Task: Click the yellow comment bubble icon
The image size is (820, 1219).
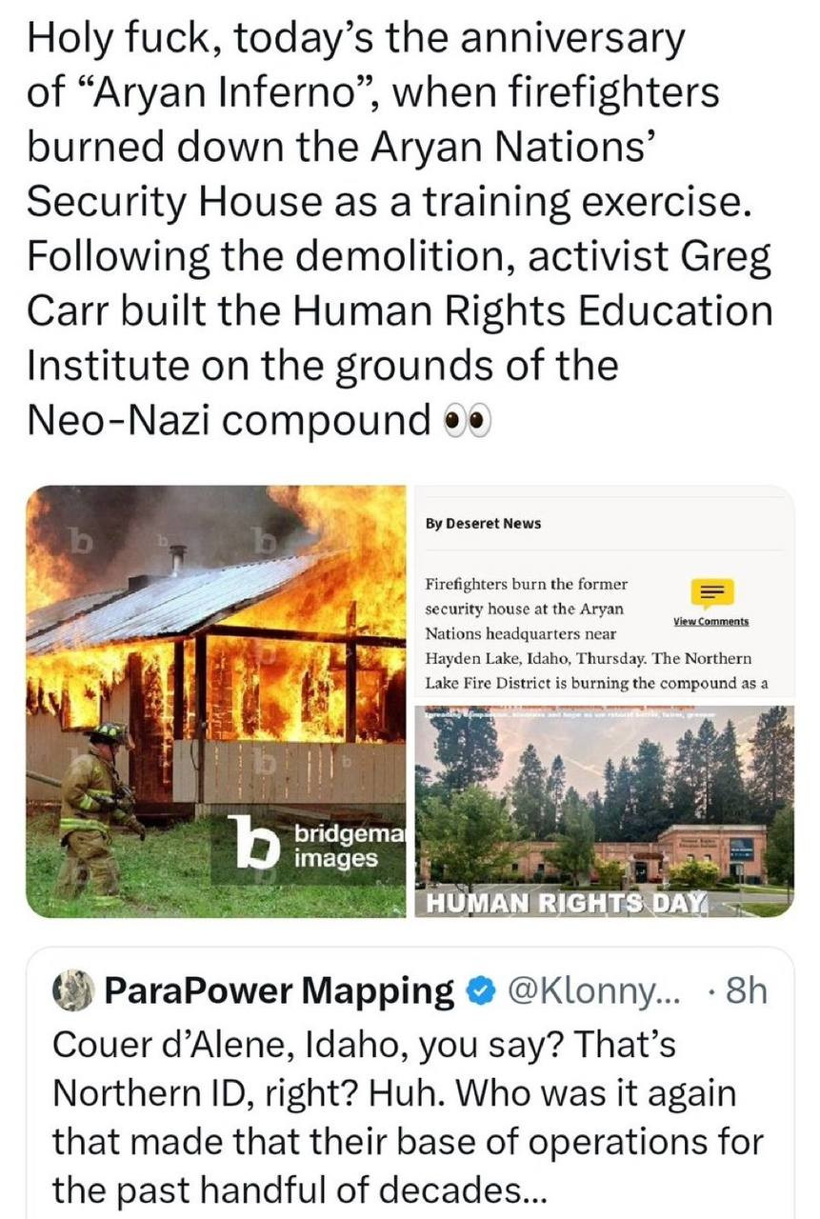Action: (710, 593)
